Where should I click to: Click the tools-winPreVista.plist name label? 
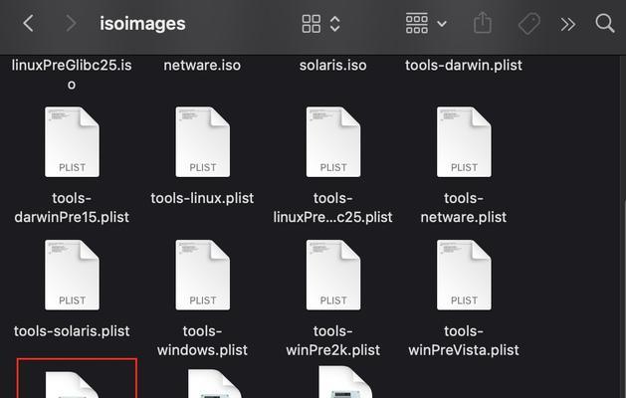click(464, 340)
